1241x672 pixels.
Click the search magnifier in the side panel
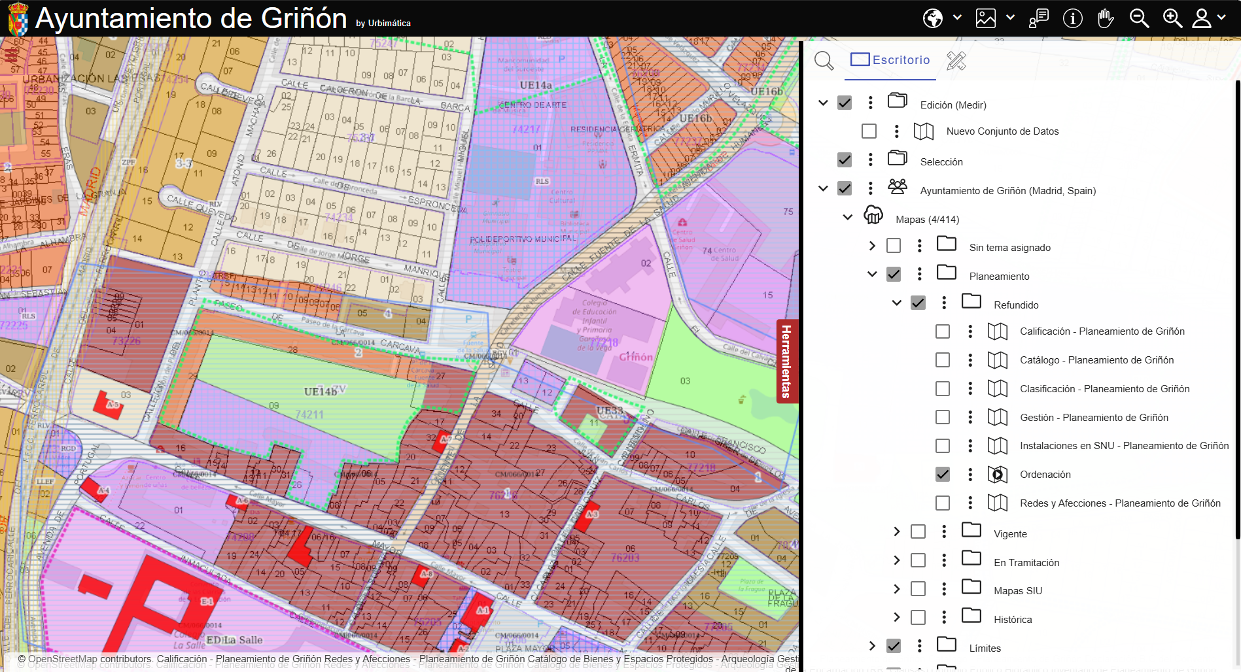point(824,61)
